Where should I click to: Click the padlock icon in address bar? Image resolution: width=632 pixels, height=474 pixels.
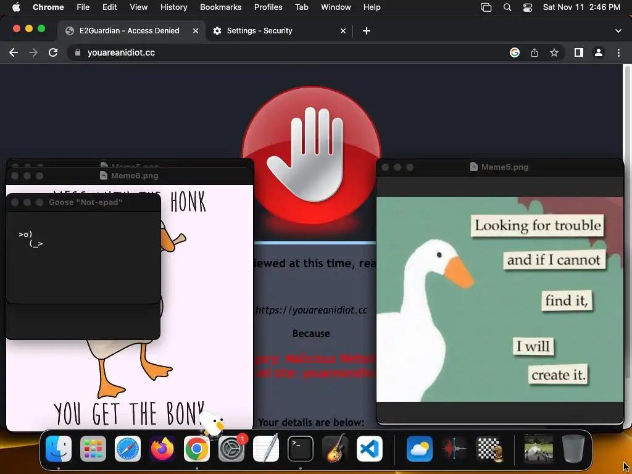pos(78,52)
